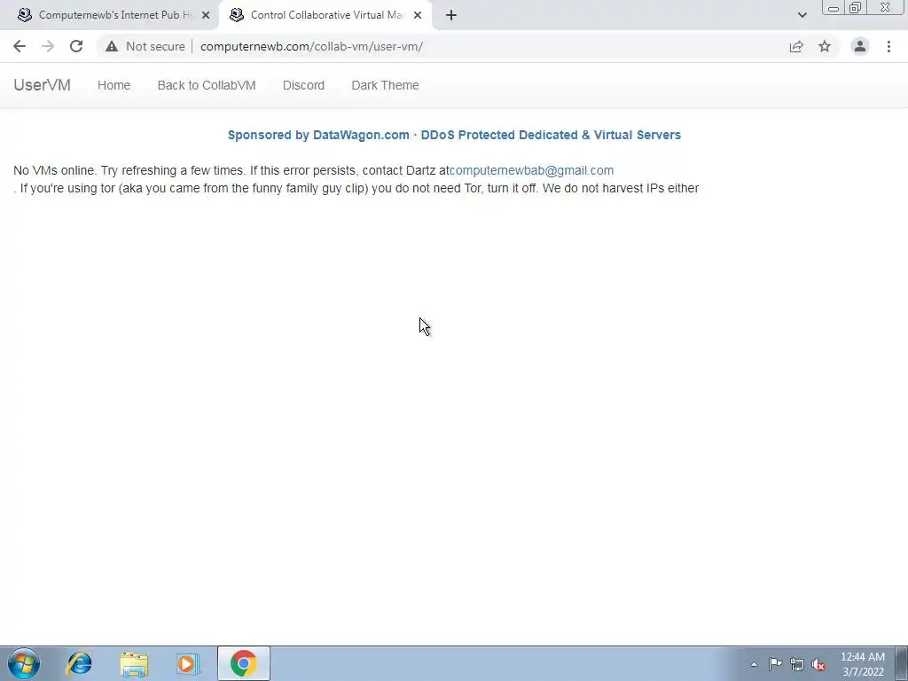Expand the tab search chevron

(x=802, y=15)
